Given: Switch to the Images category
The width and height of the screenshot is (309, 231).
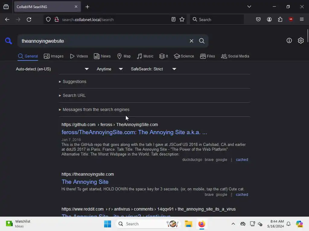Looking at the screenshot, I should (x=54, y=56).
